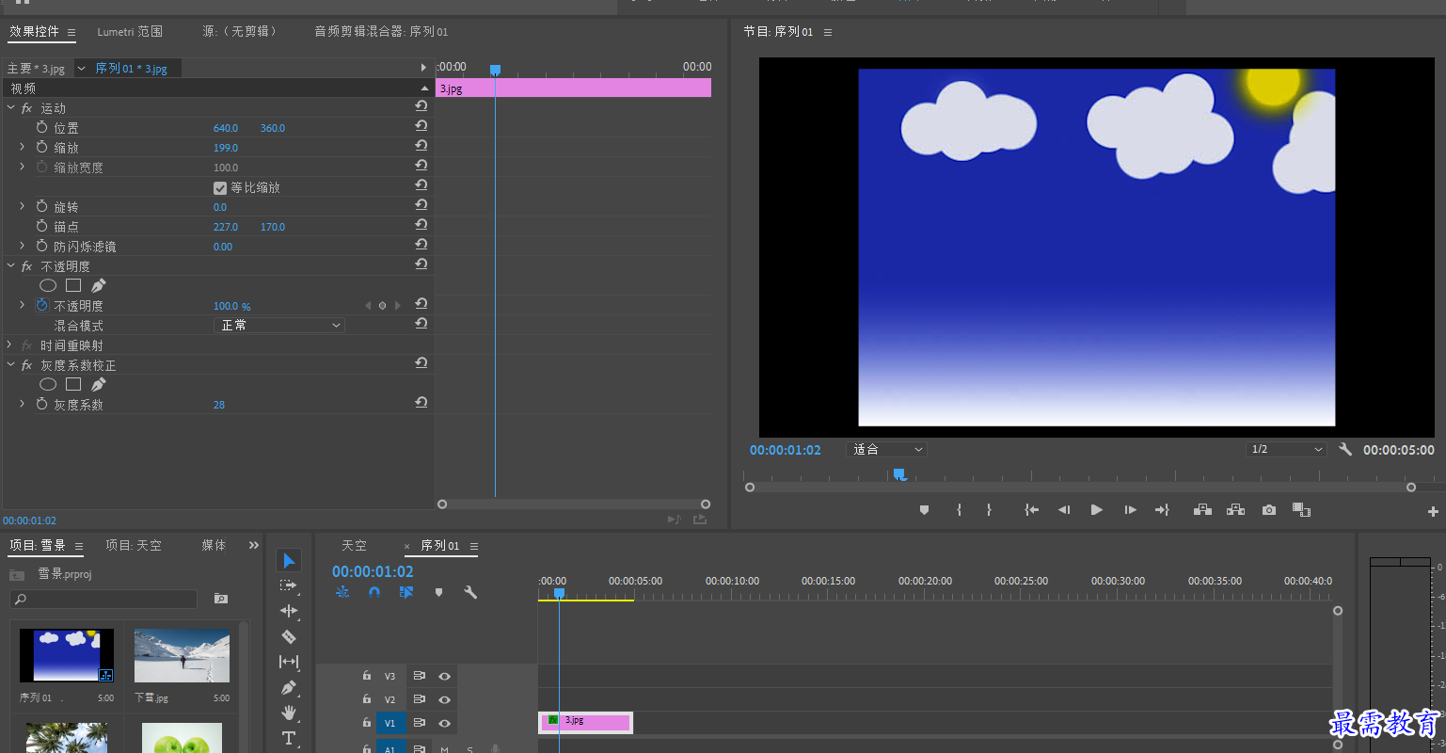This screenshot has width=1446, height=753.
Task: Play the sequence in program monitor
Action: [x=1096, y=509]
